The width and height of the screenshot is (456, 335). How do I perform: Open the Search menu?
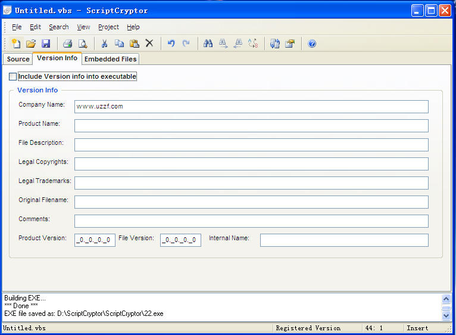tap(58, 27)
